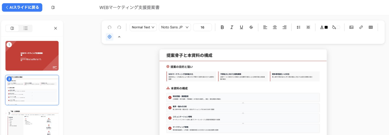Image resolution: width=389 pixels, height=135 pixels.
Task: Click the strikethrough formatting icon
Action: tap(251, 27)
